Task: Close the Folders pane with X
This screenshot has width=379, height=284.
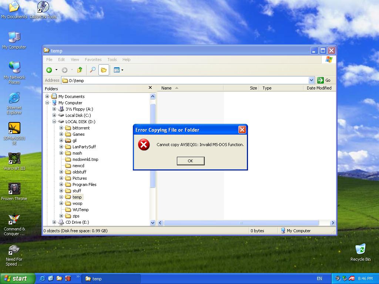Action: [x=150, y=88]
